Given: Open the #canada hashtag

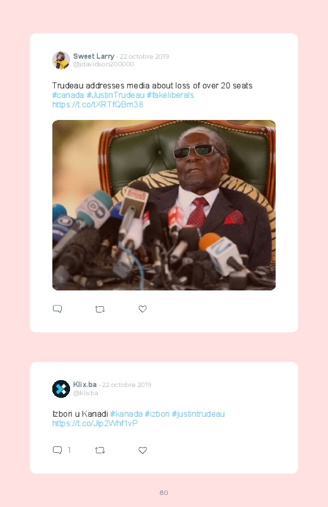Looking at the screenshot, I should (68, 95).
